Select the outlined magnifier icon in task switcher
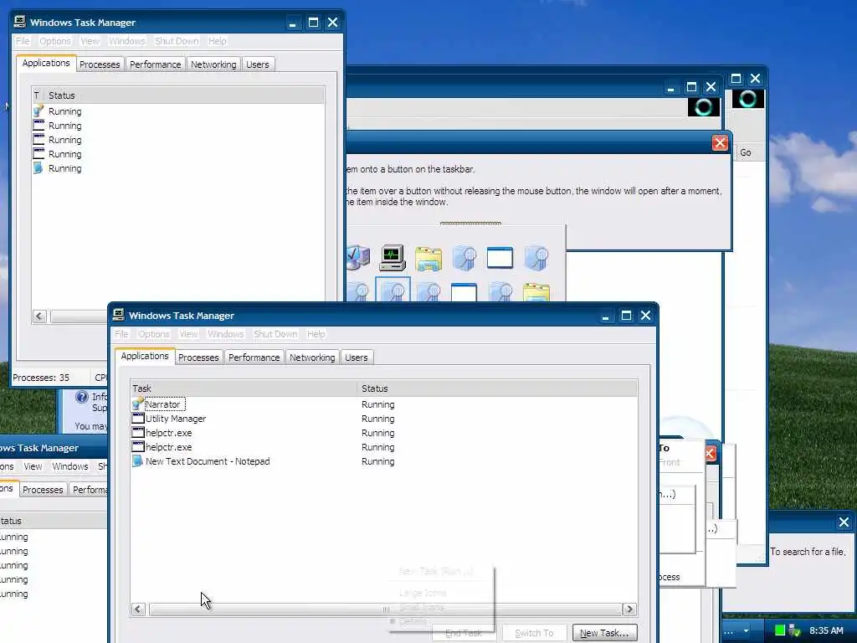The image size is (857, 643). (x=393, y=291)
